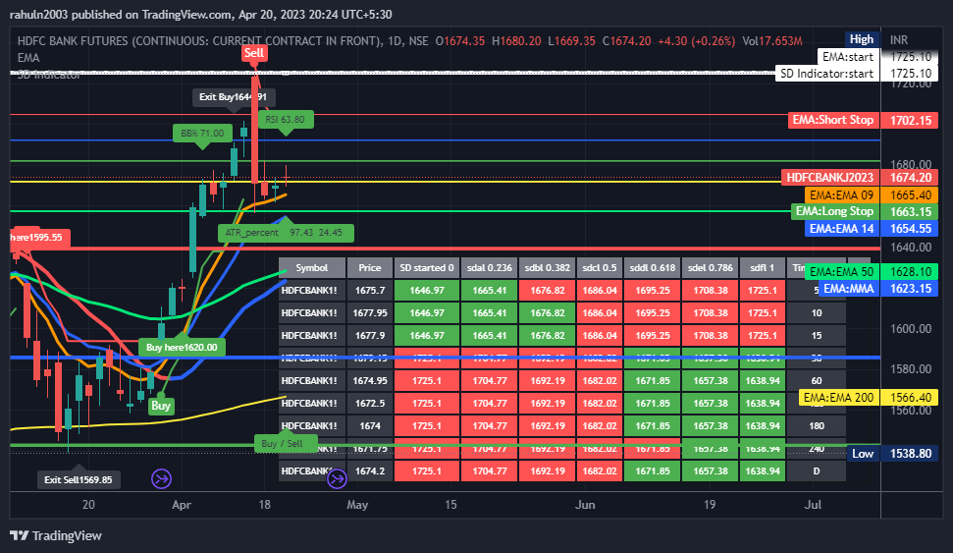953x553 pixels.
Task: Select the green Buy marker label
Action: point(161,405)
